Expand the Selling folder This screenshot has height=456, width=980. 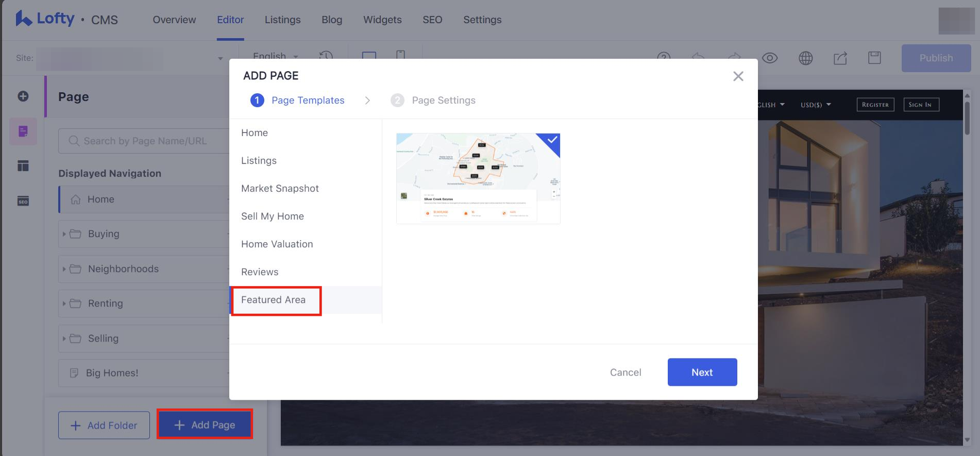click(64, 339)
